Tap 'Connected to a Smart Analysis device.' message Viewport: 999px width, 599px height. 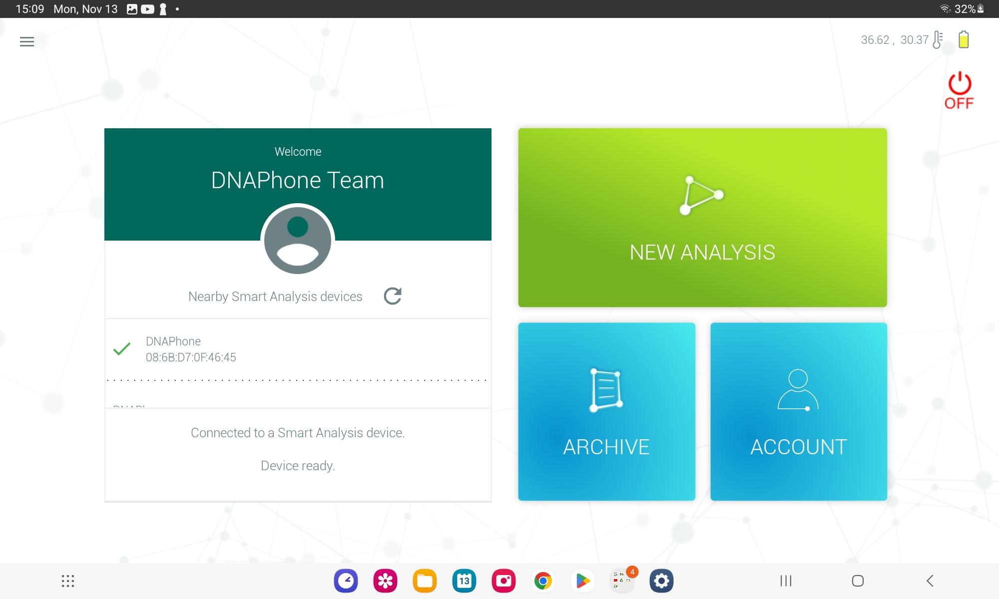[298, 433]
